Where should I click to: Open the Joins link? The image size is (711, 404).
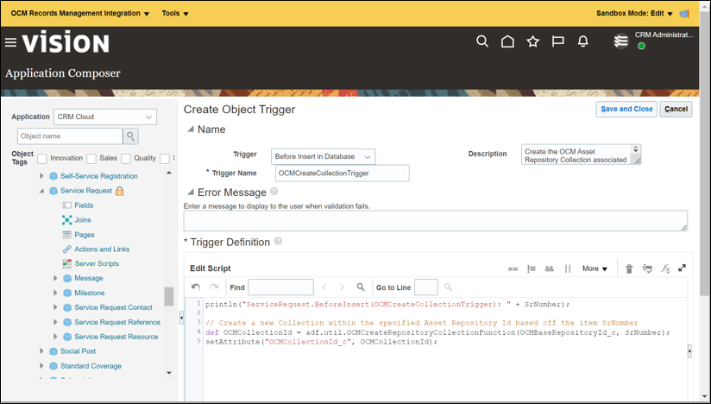(83, 220)
